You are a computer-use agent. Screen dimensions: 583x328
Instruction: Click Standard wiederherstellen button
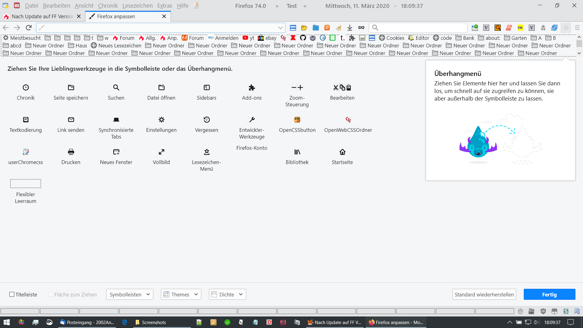pos(484,294)
